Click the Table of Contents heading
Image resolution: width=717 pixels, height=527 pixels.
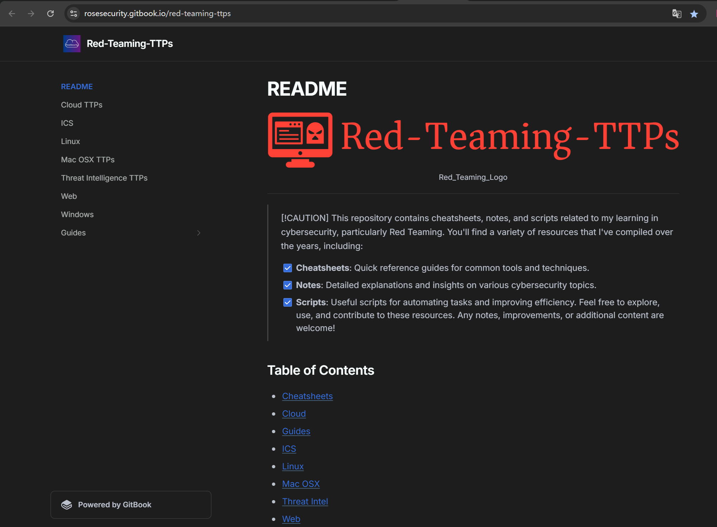point(321,370)
